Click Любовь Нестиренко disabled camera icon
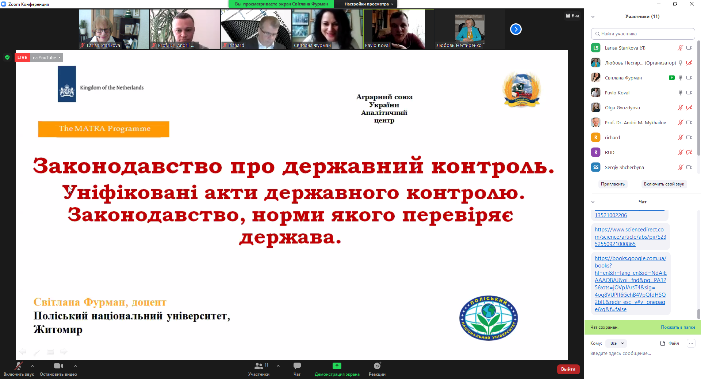 click(689, 63)
